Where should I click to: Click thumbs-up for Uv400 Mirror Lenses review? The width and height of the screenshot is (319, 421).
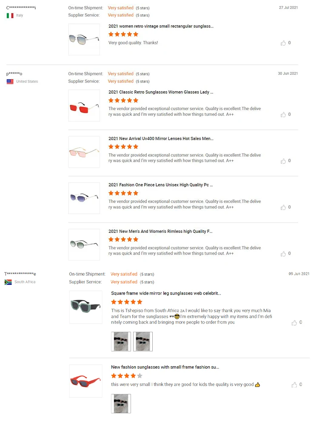point(283,161)
